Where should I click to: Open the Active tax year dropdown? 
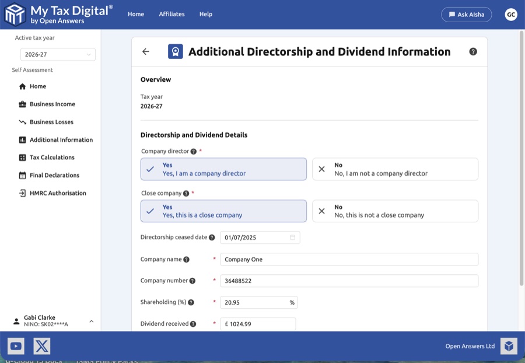57,55
